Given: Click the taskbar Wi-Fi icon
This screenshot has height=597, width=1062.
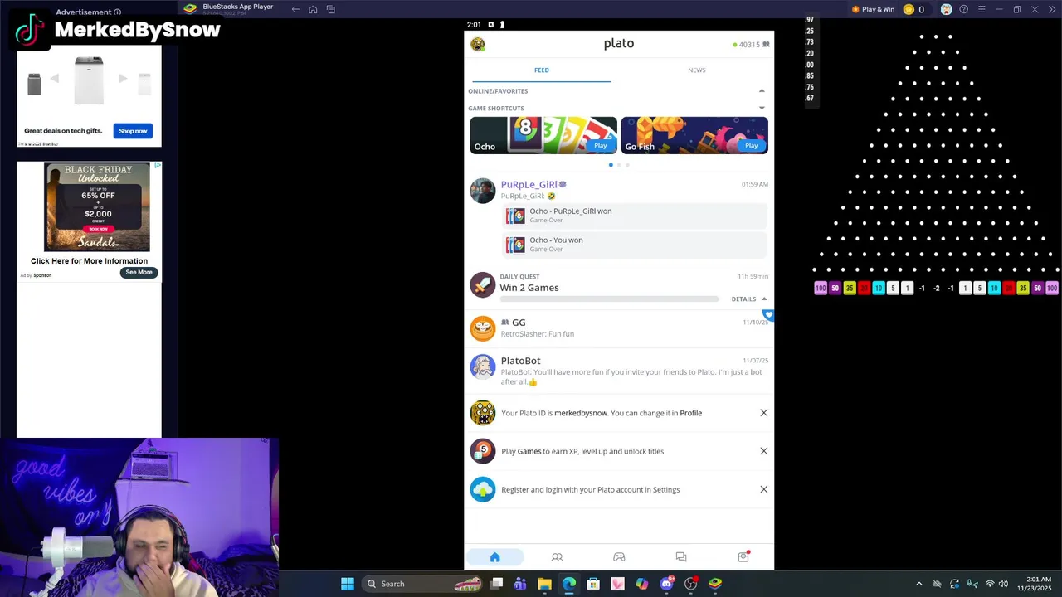Looking at the screenshot, I should coord(989,584).
